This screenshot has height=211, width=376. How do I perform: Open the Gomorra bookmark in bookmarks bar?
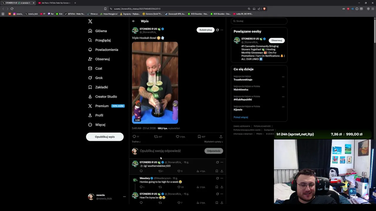pyautogui.click(x=152, y=14)
